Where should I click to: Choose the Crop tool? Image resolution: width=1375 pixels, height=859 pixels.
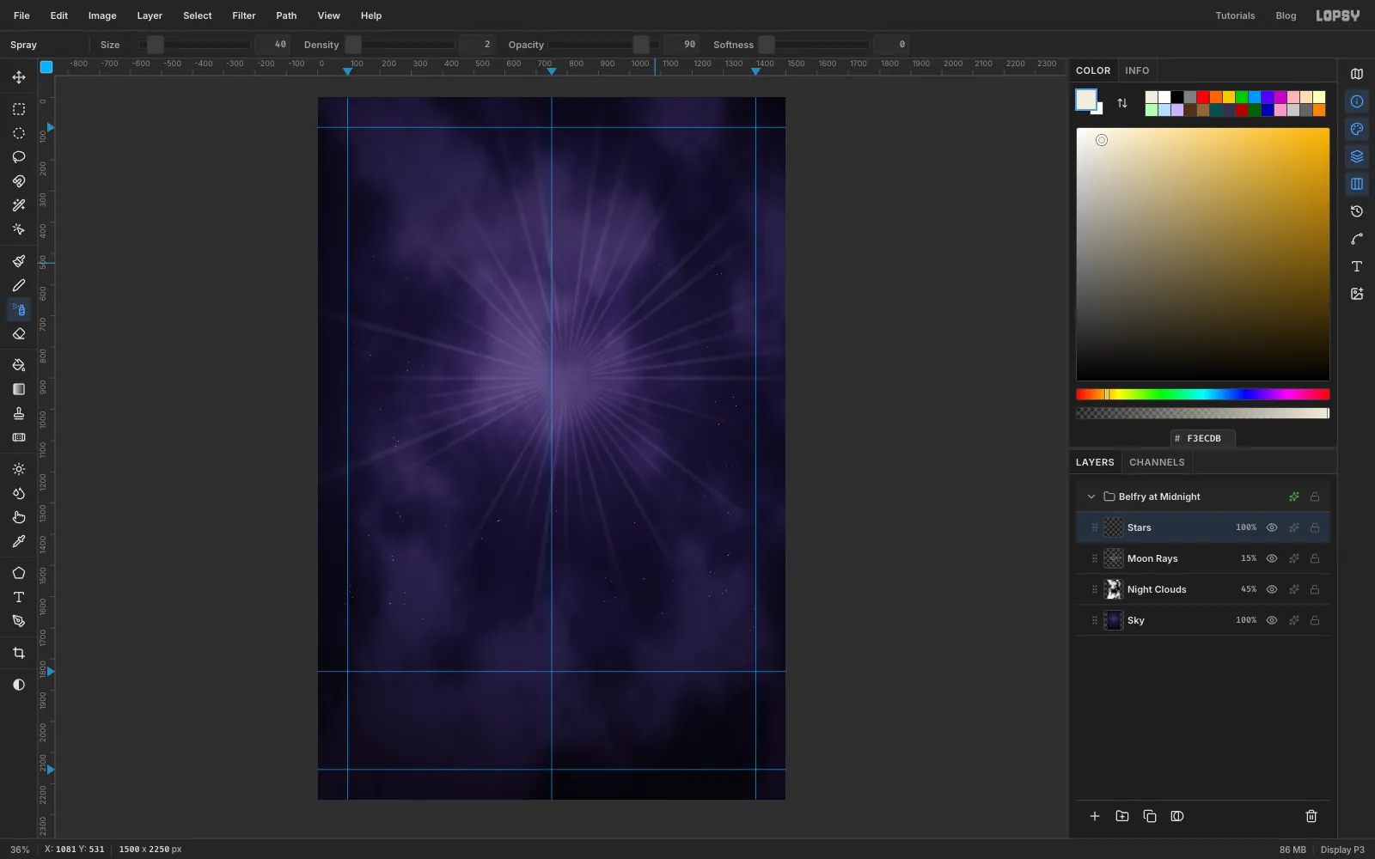[19, 654]
